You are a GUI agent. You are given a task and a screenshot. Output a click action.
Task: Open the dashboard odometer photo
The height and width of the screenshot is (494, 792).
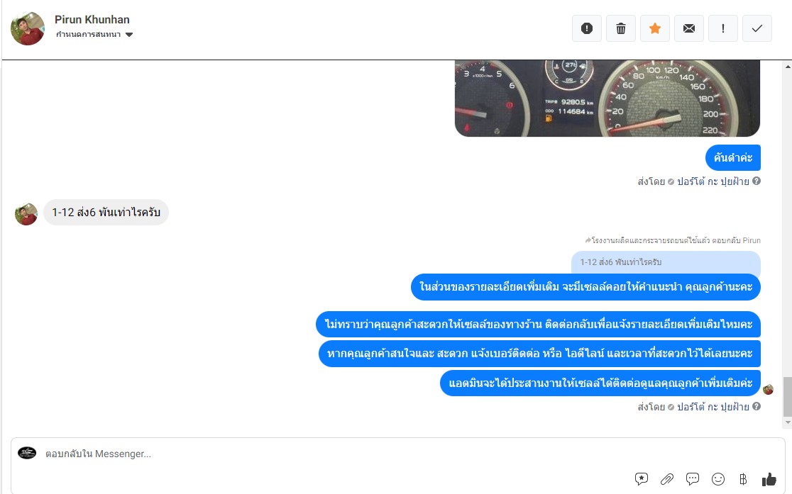click(x=607, y=98)
